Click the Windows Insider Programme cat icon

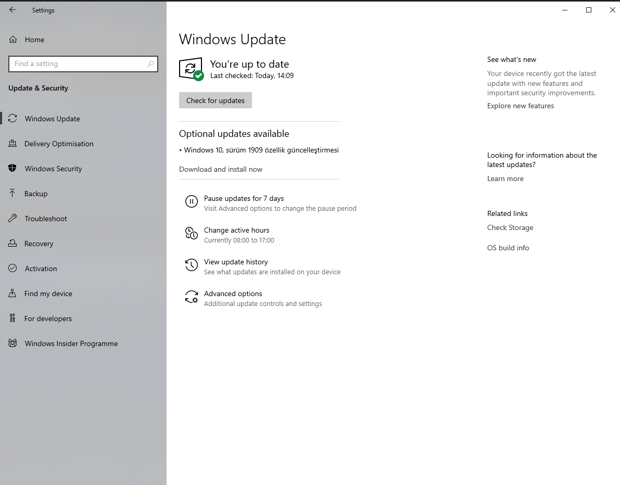coord(12,343)
